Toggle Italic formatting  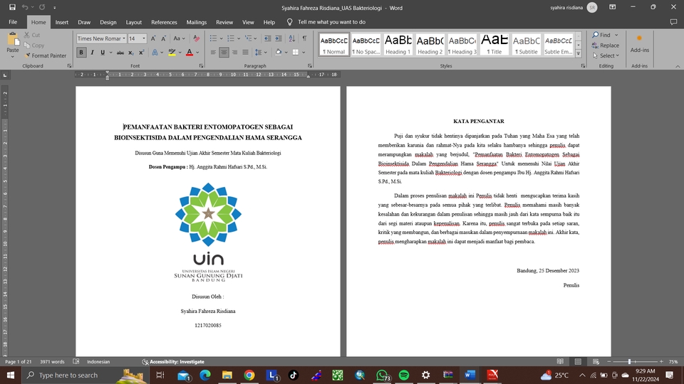pos(92,53)
